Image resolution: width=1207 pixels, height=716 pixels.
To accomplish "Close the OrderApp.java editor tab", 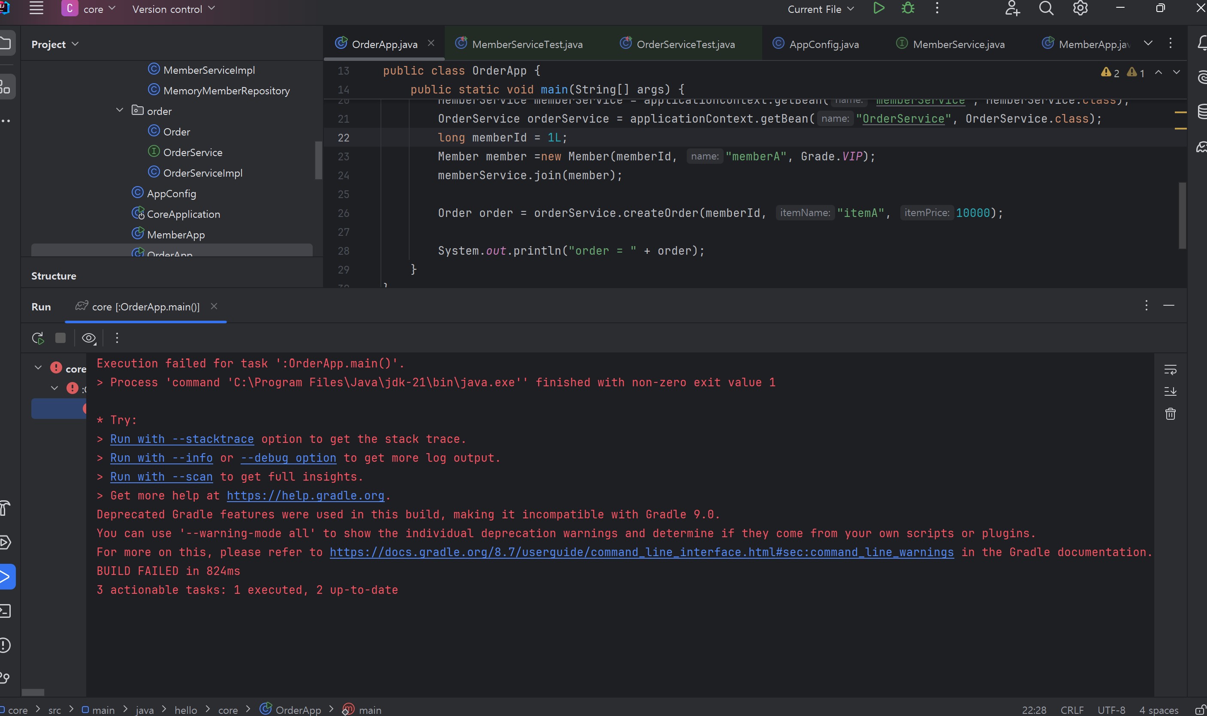I will (431, 43).
